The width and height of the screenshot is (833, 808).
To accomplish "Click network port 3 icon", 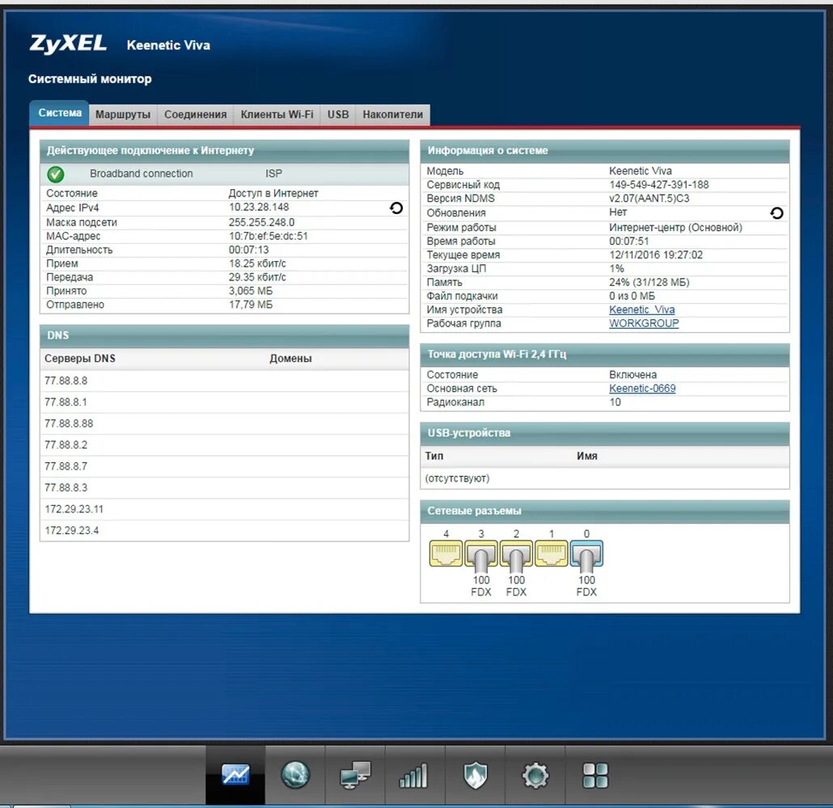I will [x=480, y=553].
